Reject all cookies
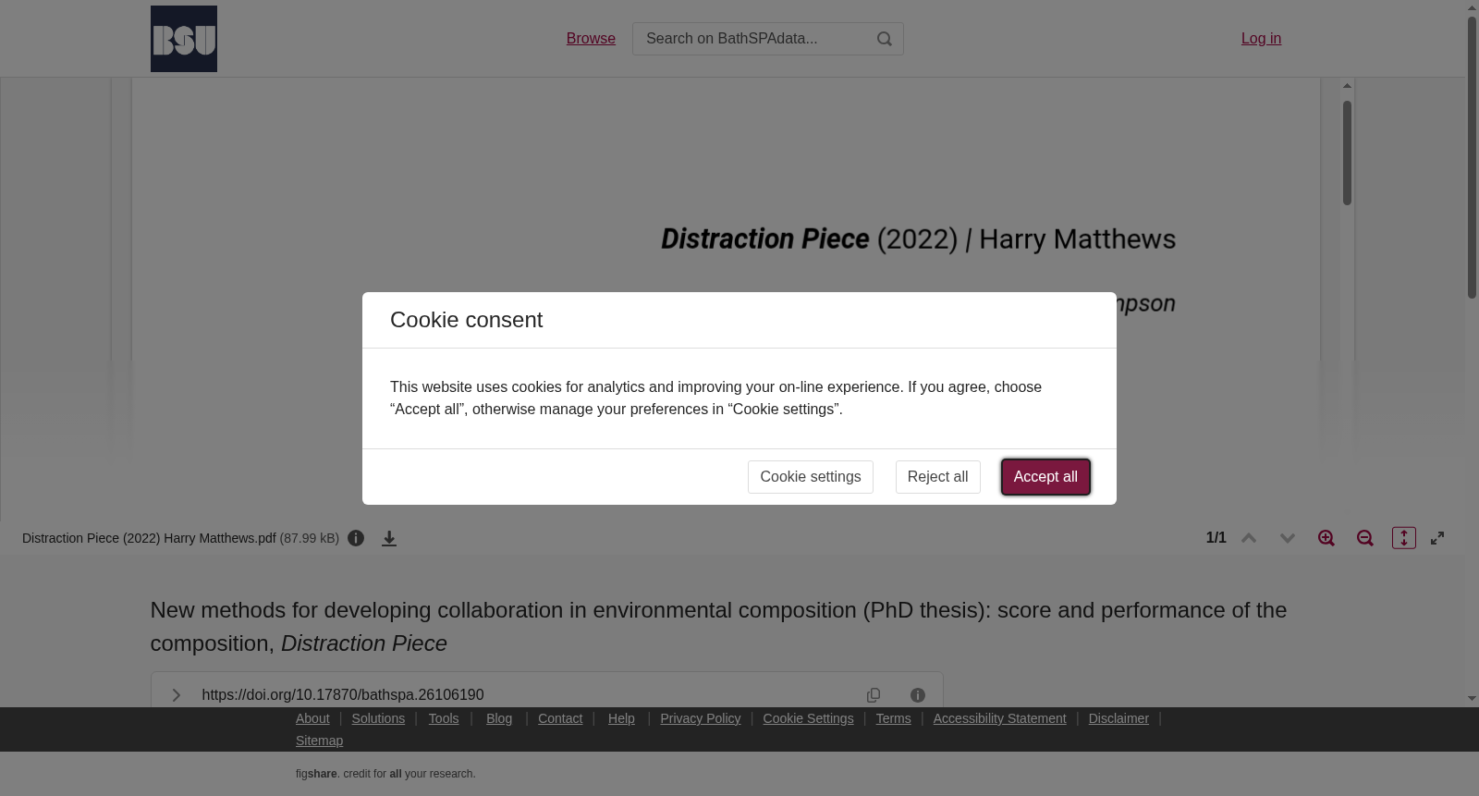1479x796 pixels. (x=937, y=477)
